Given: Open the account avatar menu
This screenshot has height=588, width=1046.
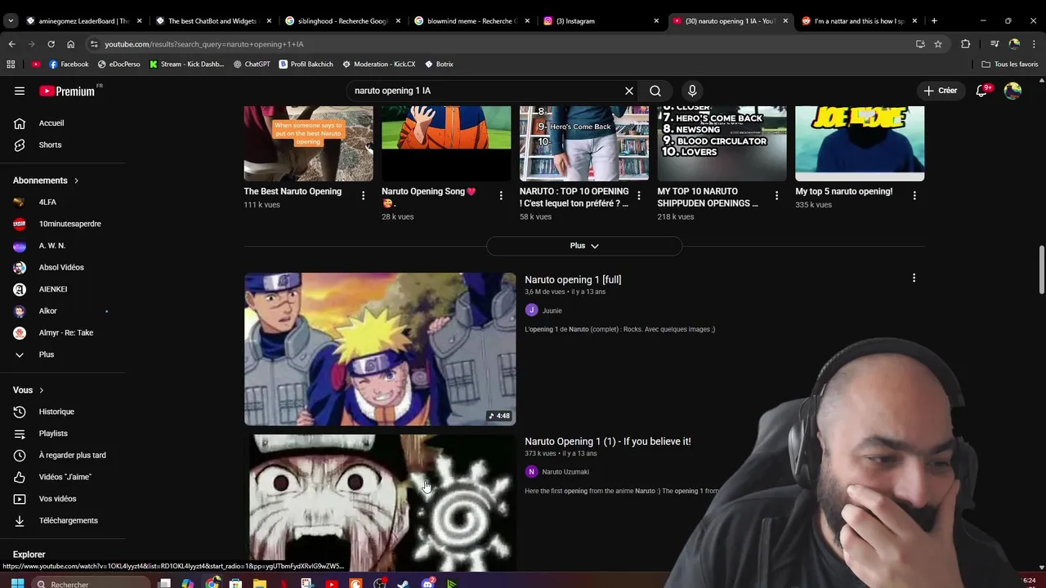Looking at the screenshot, I should click(x=1012, y=91).
